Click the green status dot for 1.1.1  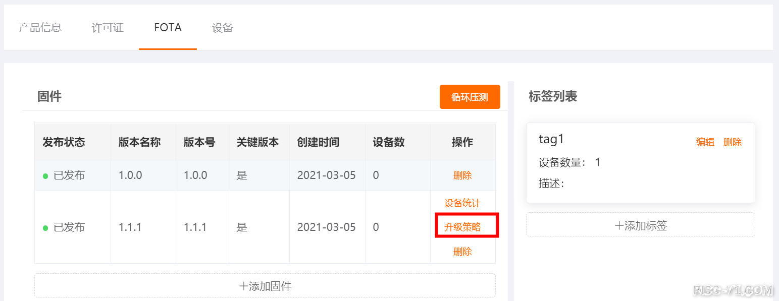(x=45, y=228)
